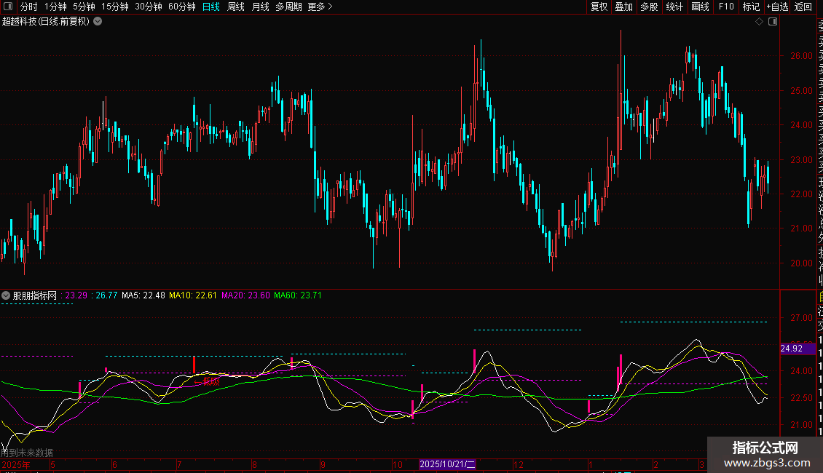Toggle the left sidebar panel icon
Image resolution: width=823 pixels, height=473 pixels.
coord(8,7)
